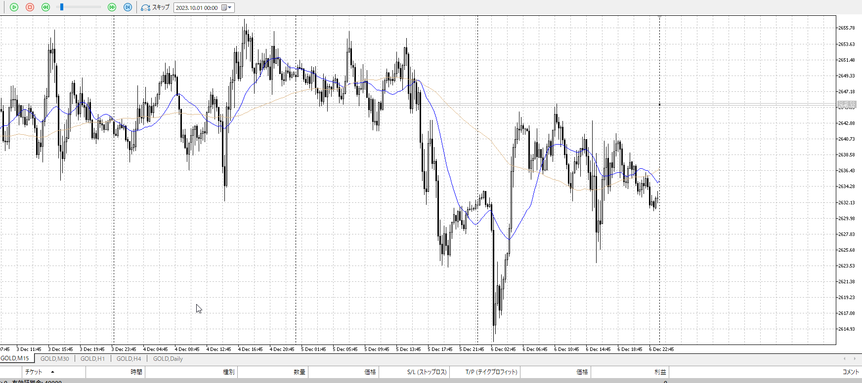This screenshot has height=383, width=862.
Task: Click the T/P (テイクプロフィット) column header
Action: pos(491,372)
